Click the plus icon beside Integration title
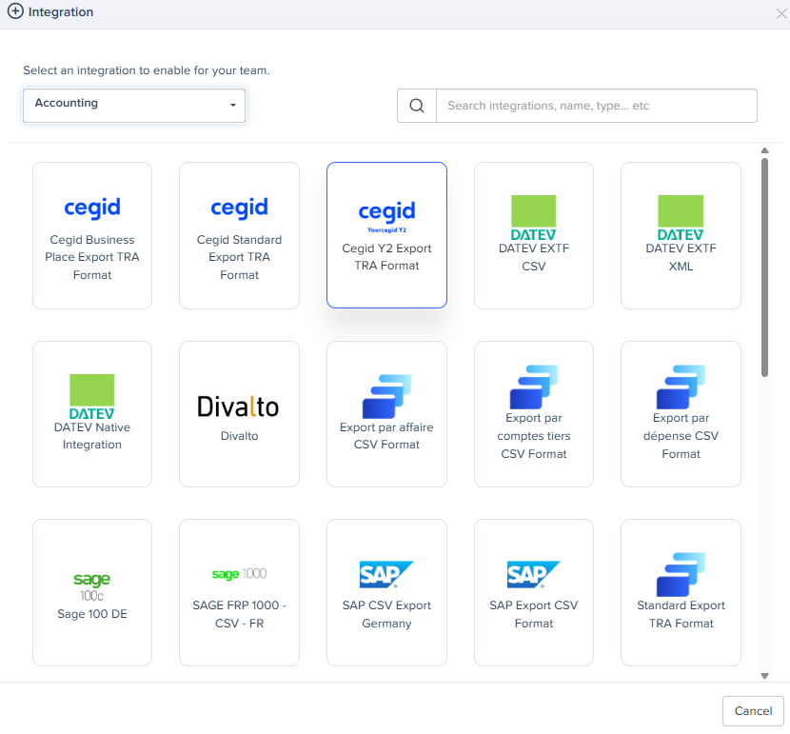790x734 pixels. tap(15, 11)
